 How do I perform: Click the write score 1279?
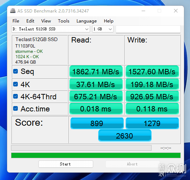(x=152, y=123)
